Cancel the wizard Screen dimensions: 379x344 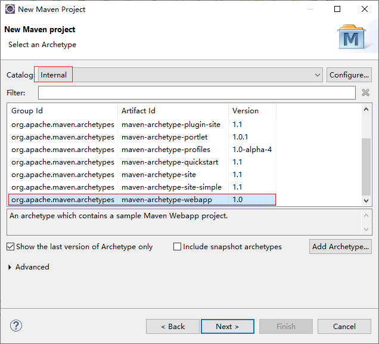pos(344,326)
